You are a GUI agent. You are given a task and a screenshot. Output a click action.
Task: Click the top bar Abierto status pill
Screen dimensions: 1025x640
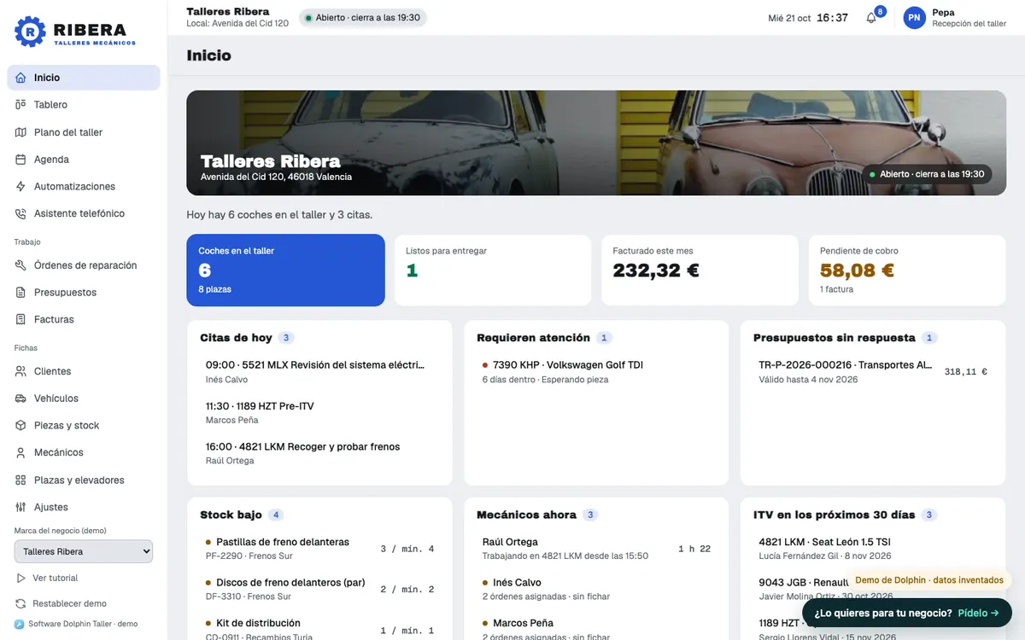pyautogui.click(x=363, y=18)
